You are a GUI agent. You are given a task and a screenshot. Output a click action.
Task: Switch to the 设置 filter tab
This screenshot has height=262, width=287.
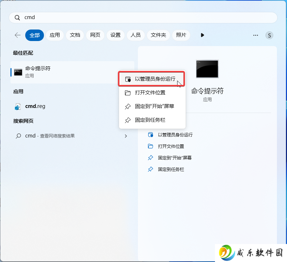(x=115, y=35)
